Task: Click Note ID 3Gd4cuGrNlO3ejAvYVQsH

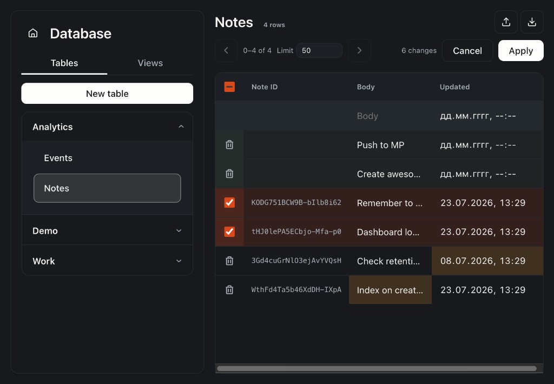Action: point(296,260)
